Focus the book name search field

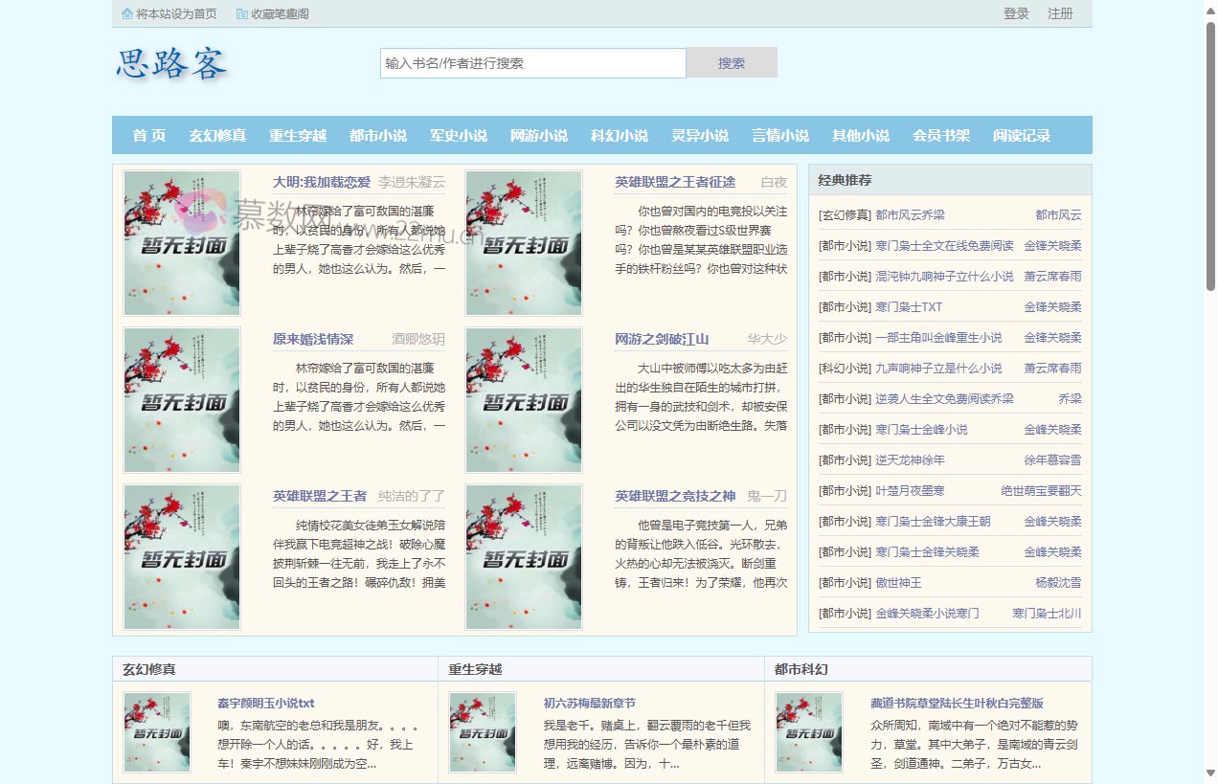point(532,63)
